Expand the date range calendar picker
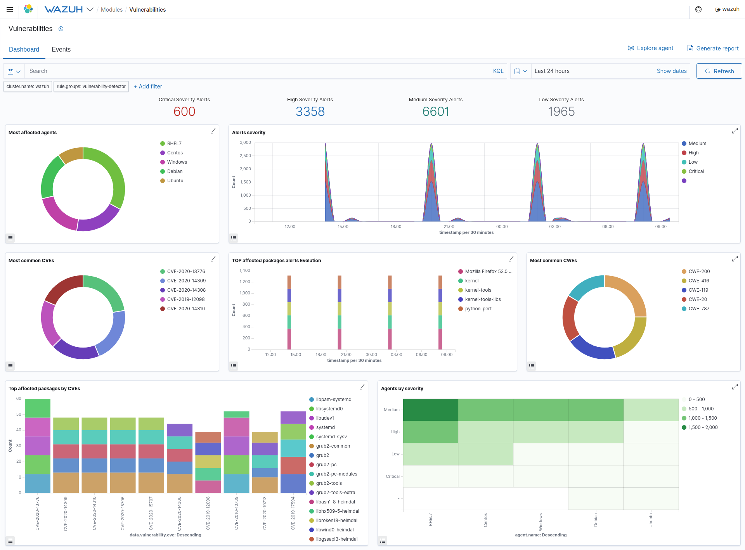The height and width of the screenshot is (550, 745). [x=521, y=71]
